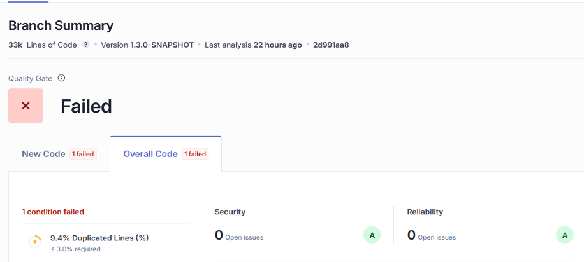Click the Branch Summary heading
Screen dimensions: 584x262
[61, 25]
